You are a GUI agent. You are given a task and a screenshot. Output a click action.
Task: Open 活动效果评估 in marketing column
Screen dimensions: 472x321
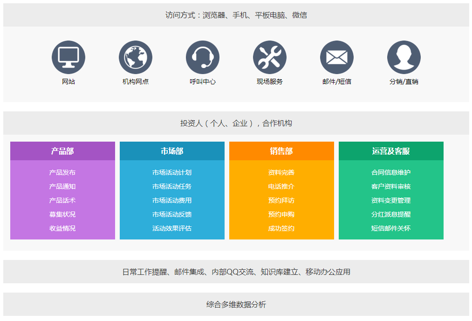pos(172,228)
